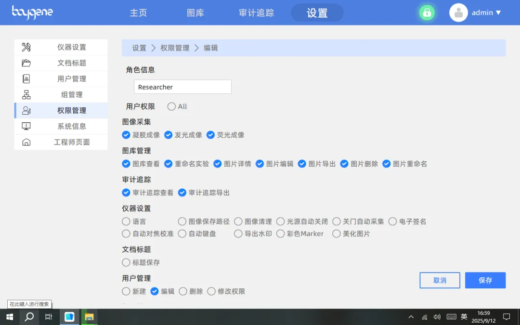This screenshot has width=520, height=325.
Task: Click the role name input field
Action: pos(182,87)
